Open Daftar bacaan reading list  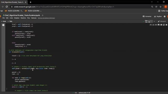pos(163,11)
